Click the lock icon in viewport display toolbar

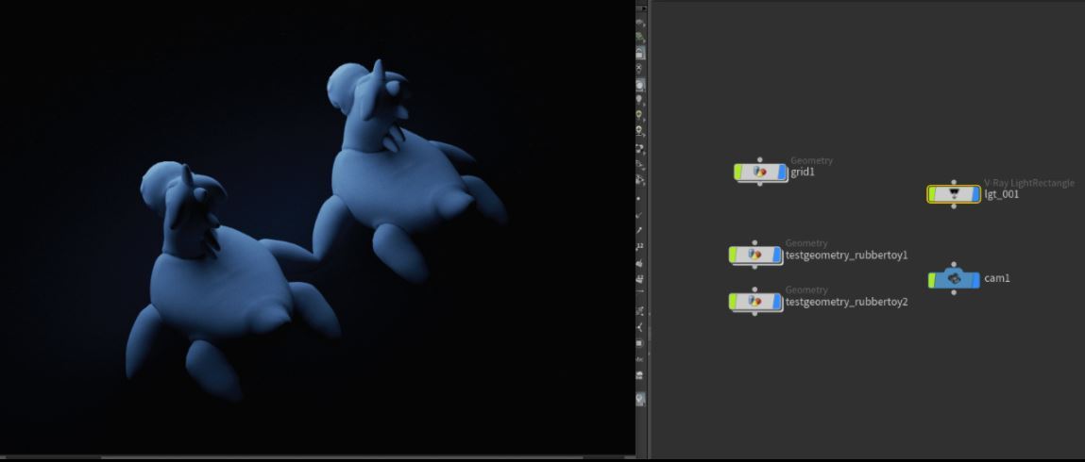(x=640, y=53)
